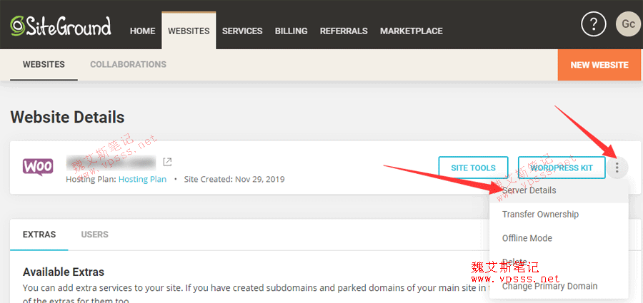The width and height of the screenshot is (643, 303).
Task: Open site via external link icon
Action: pyautogui.click(x=167, y=162)
